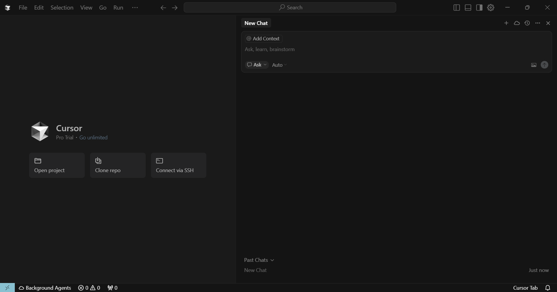557x292 pixels.
Task: Open notifications bell icon
Action: [x=548, y=288]
